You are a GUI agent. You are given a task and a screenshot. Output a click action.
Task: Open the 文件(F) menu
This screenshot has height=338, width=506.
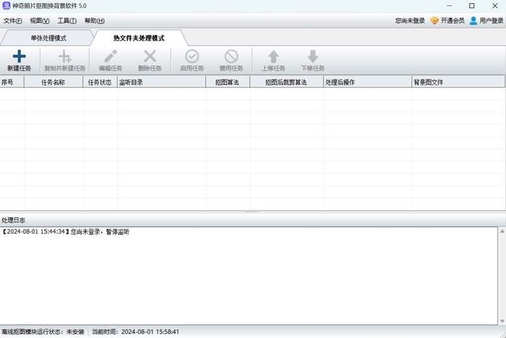pos(13,21)
